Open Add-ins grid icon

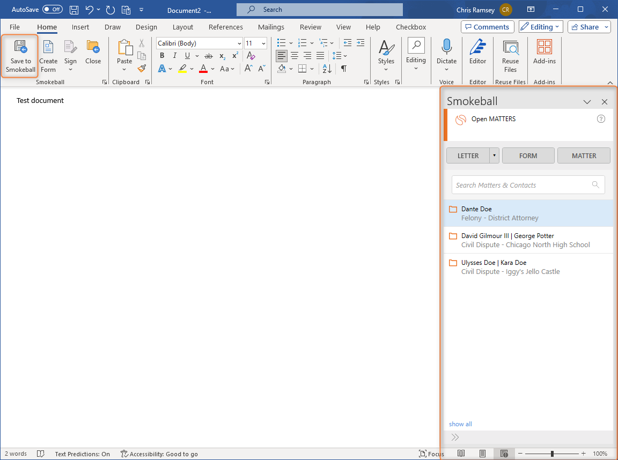(545, 47)
